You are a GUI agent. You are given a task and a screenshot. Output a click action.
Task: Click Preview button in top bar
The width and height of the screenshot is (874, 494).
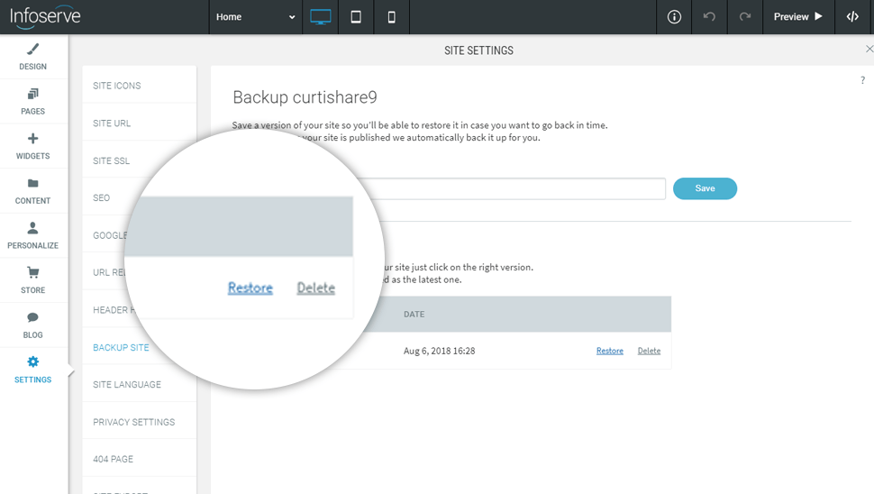(797, 17)
